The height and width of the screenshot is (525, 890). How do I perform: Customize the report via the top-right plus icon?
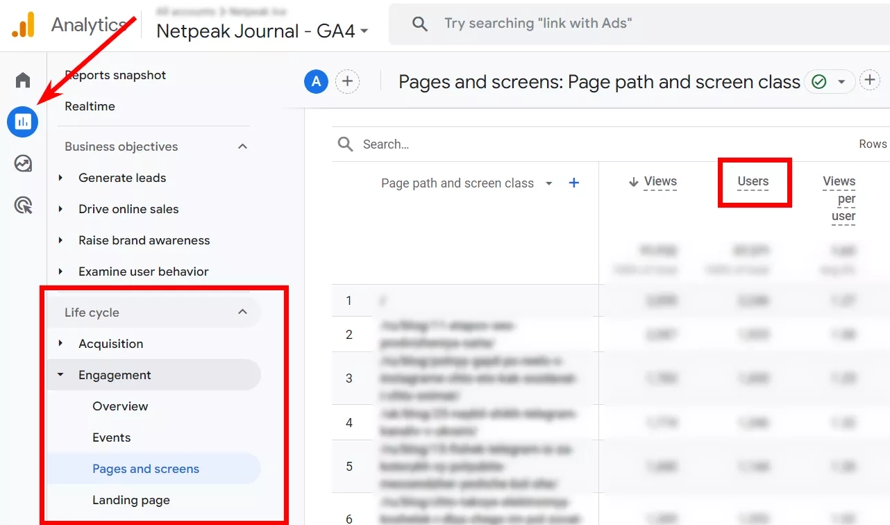(870, 79)
